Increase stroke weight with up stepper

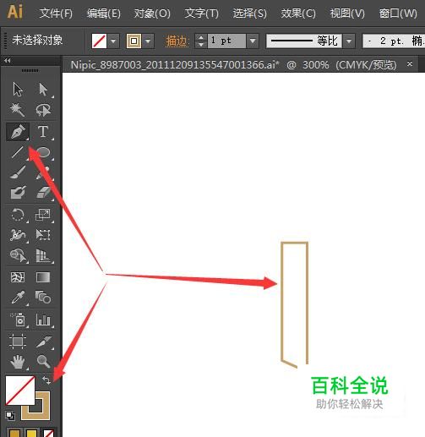click(201, 37)
